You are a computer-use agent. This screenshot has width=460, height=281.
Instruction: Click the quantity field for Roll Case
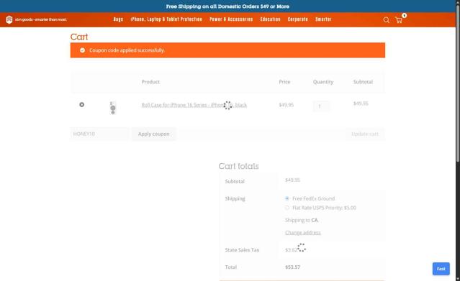pos(321,106)
